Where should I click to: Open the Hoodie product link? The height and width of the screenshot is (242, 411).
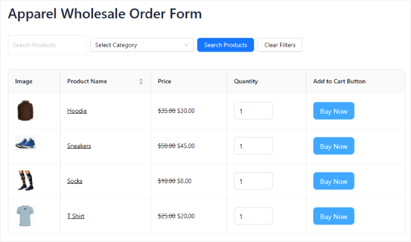(x=77, y=111)
